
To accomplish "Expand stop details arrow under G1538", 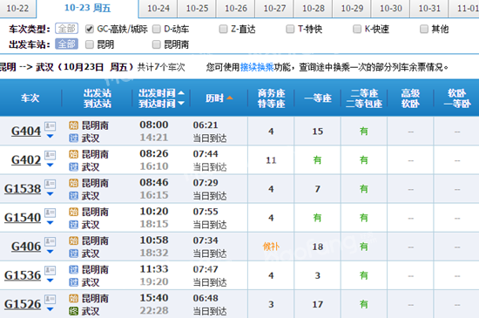I will pyautogui.click(x=51, y=193).
